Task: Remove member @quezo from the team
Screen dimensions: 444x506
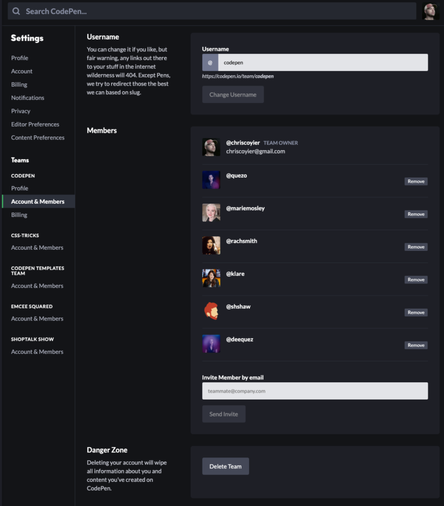Action: (x=416, y=181)
